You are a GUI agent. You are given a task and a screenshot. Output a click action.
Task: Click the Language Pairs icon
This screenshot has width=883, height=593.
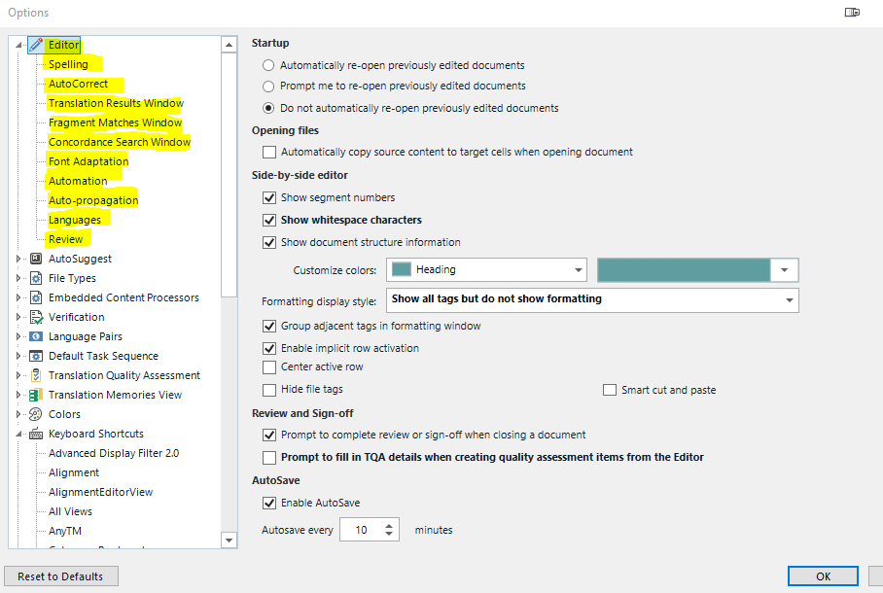[x=36, y=336]
